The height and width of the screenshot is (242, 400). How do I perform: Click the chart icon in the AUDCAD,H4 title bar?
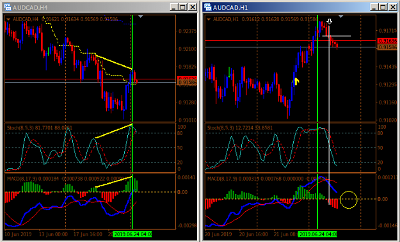8,7
